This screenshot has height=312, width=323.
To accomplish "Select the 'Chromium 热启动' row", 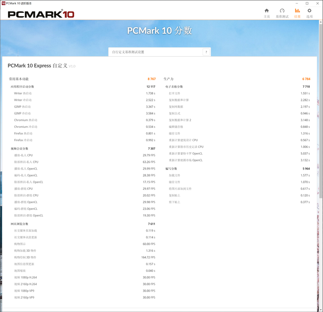I will (85, 120).
